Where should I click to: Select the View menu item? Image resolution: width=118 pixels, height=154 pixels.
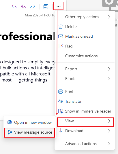(x=85, y=122)
